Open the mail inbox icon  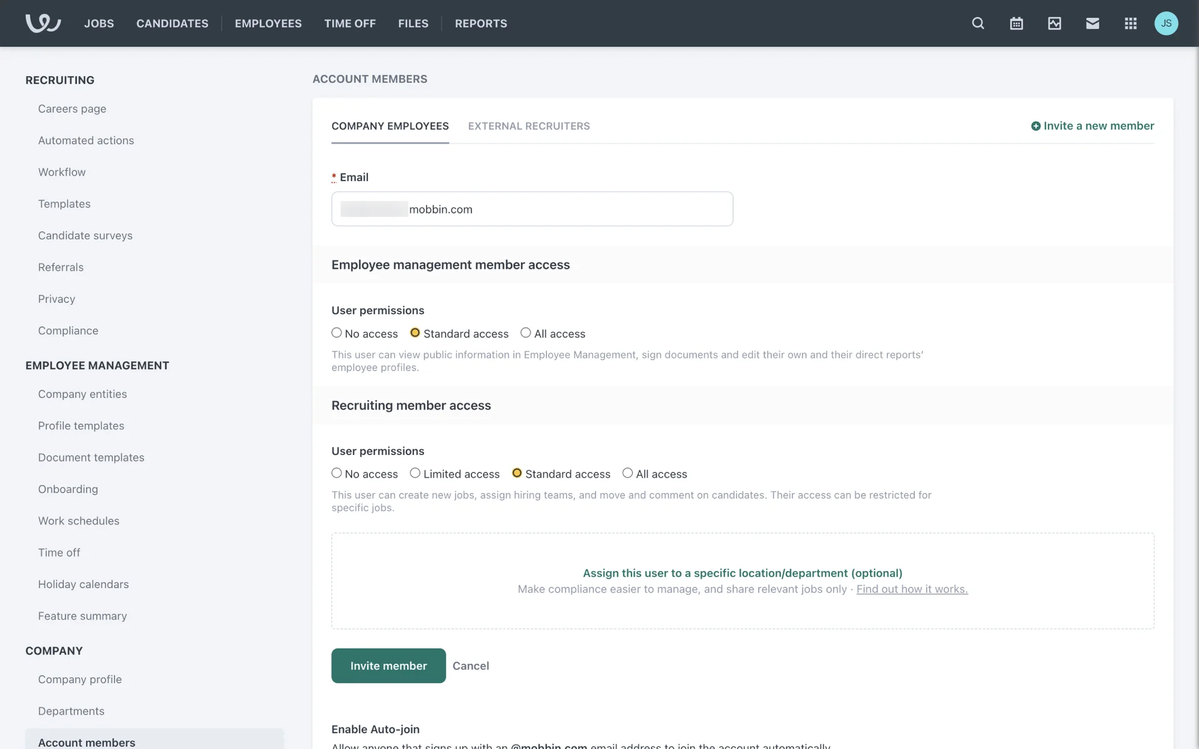click(1092, 23)
